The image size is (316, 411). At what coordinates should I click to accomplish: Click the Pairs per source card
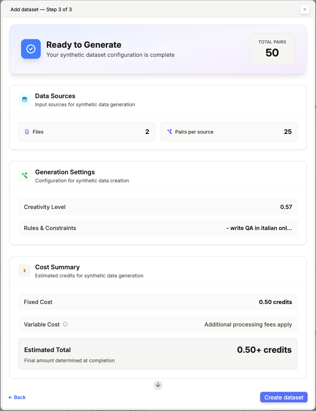point(229,132)
